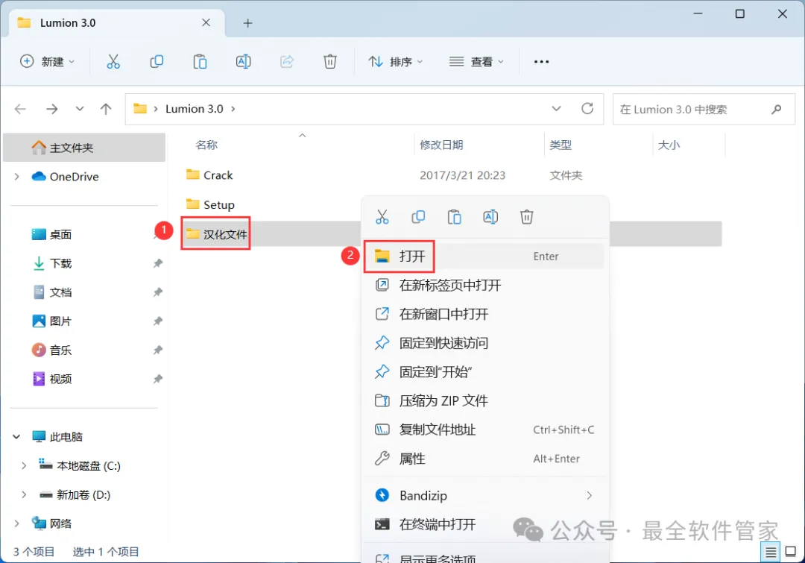805x563 pixels.
Task: Select 主文件夹 in navigation pane
Action: (84, 148)
